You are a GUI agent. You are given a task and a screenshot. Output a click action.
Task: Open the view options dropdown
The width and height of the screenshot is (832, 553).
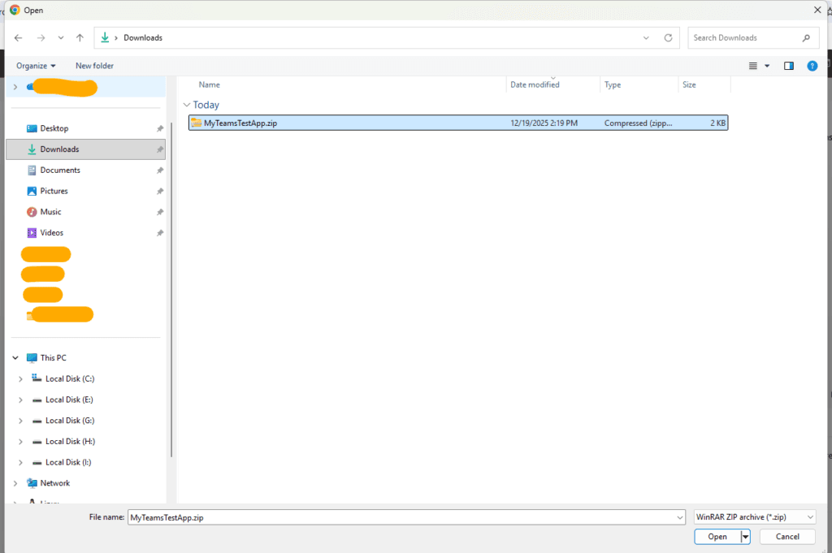point(767,66)
